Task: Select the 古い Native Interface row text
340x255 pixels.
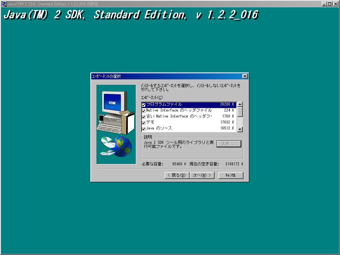Action: click(179, 117)
